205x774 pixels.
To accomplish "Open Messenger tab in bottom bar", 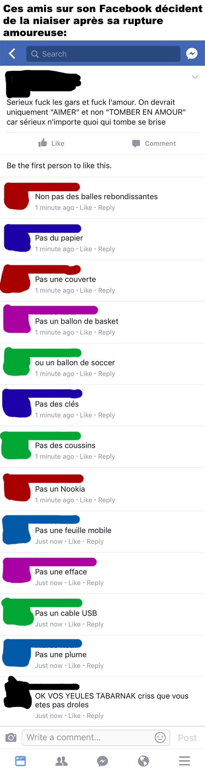I will 102,761.
